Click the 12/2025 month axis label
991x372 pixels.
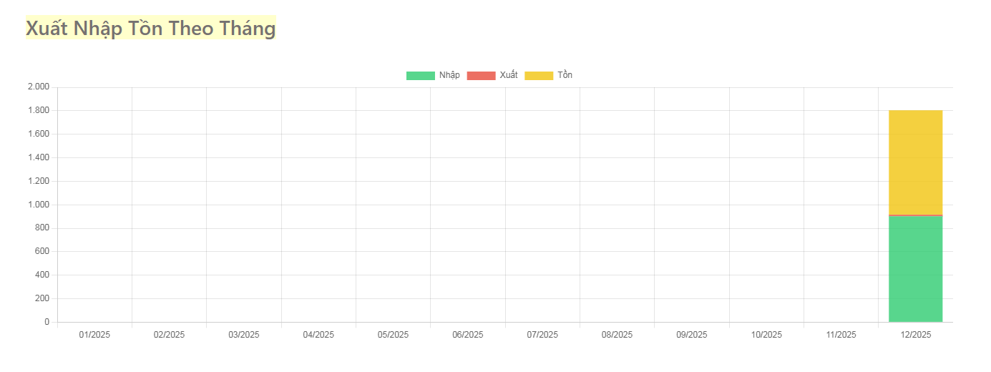tap(915, 334)
